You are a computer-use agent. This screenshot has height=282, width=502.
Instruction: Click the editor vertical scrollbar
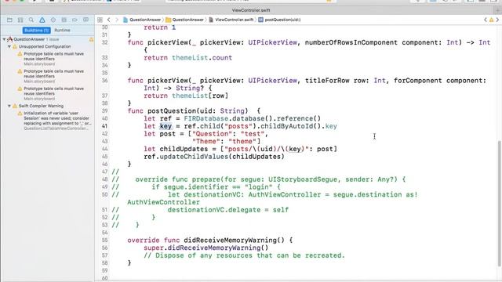pos(499,203)
